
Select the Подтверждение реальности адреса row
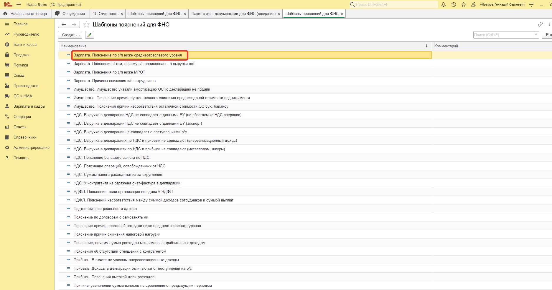(105, 209)
